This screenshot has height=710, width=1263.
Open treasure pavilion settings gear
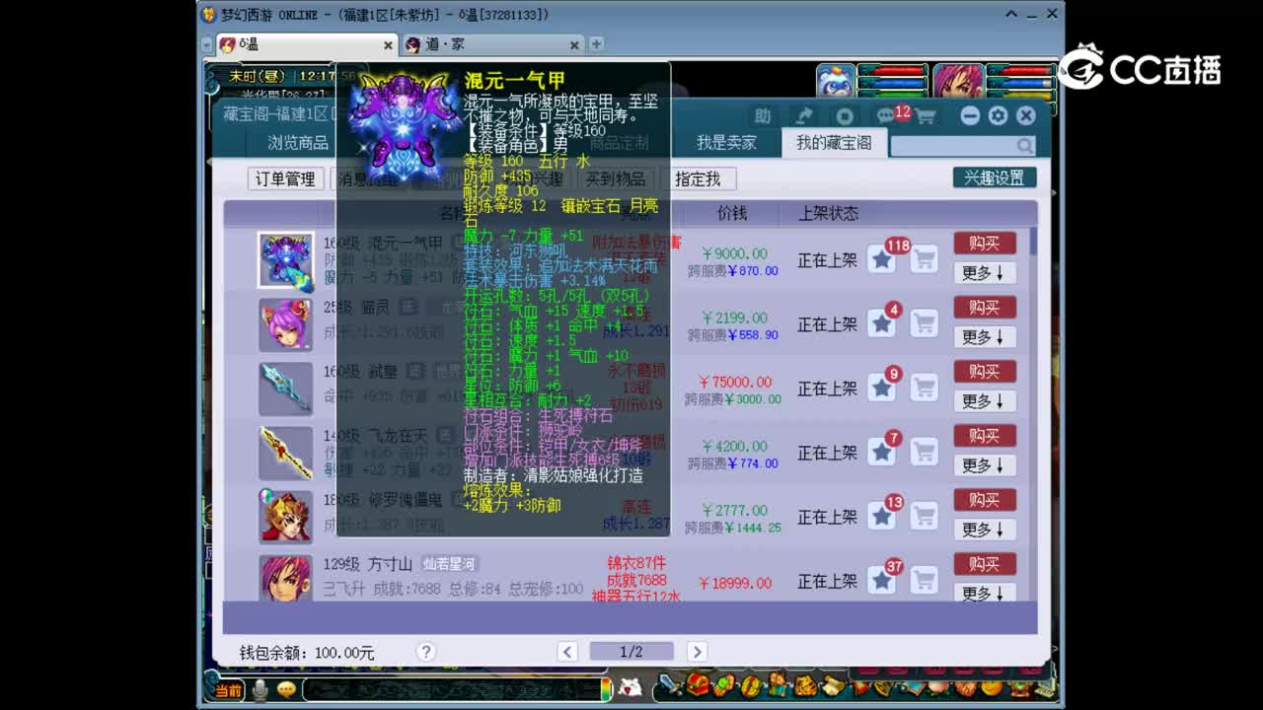tap(998, 116)
